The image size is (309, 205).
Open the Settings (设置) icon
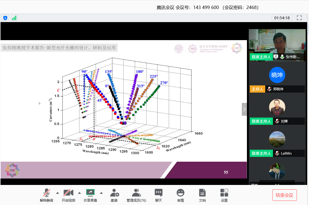click(x=224, y=195)
